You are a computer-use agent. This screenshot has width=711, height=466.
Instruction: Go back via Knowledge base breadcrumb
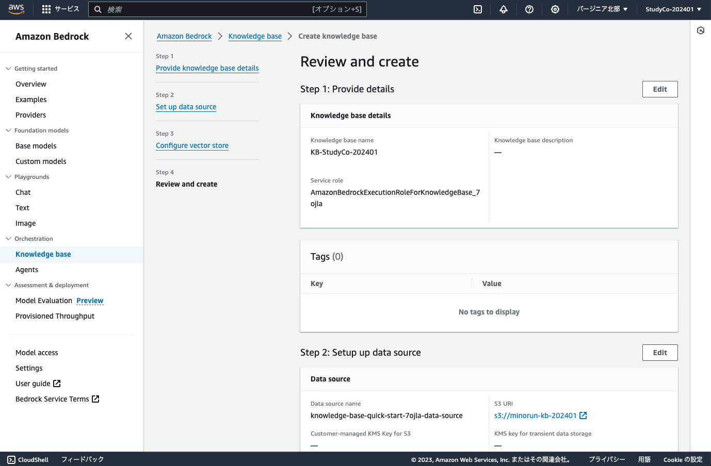255,36
